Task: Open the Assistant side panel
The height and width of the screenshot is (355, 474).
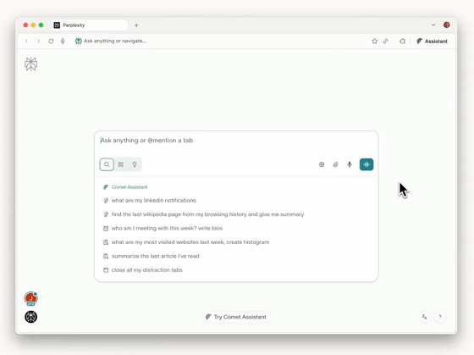Action: click(432, 42)
